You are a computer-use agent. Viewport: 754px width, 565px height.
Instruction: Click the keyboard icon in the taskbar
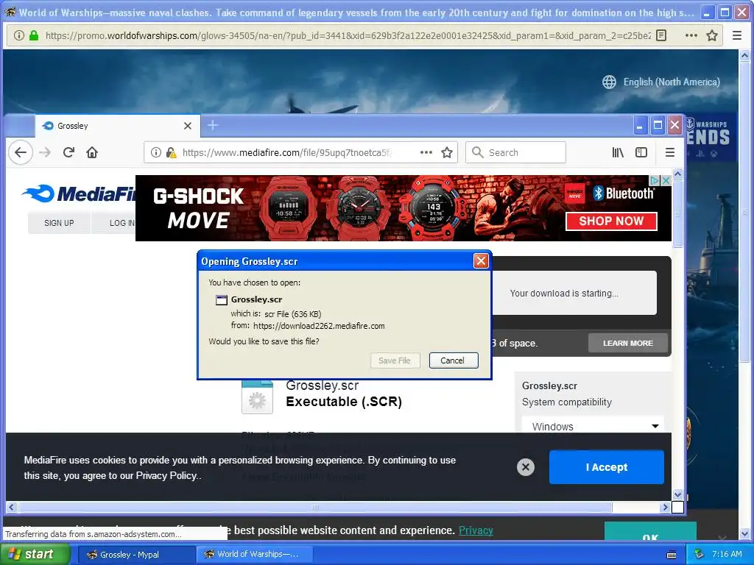tap(672, 555)
